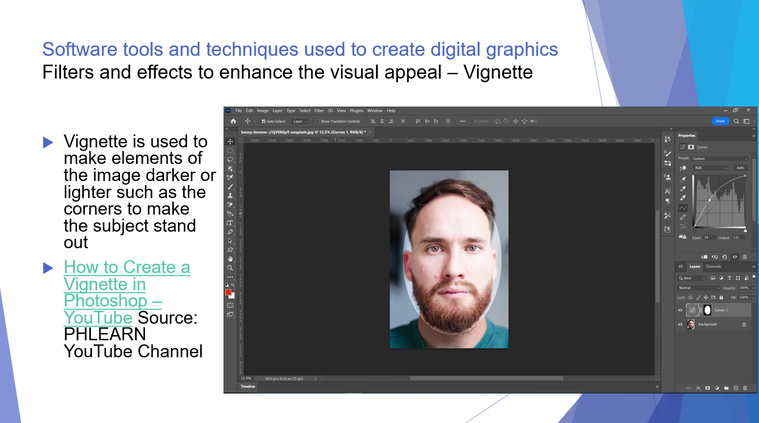
Task: Delete the adjustment layer from the Properties panel
Action: (745, 256)
